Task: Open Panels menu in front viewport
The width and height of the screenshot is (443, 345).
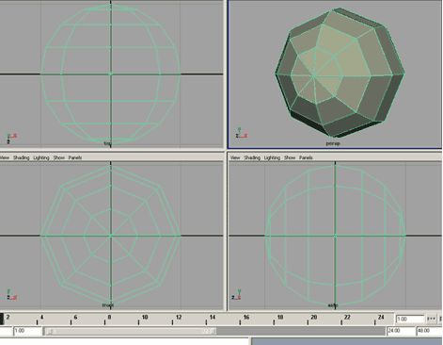Action: click(x=75, y=157)
